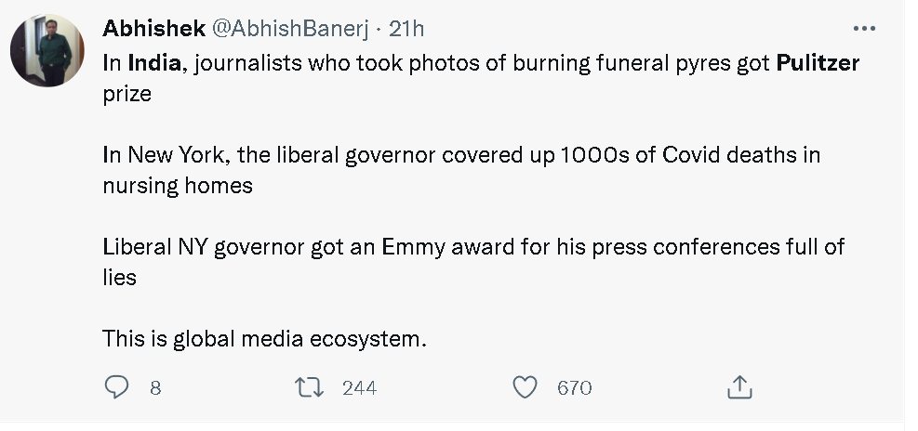Open the three-dot more options menu
918x431 pixels.
click(x=864, y=29)
